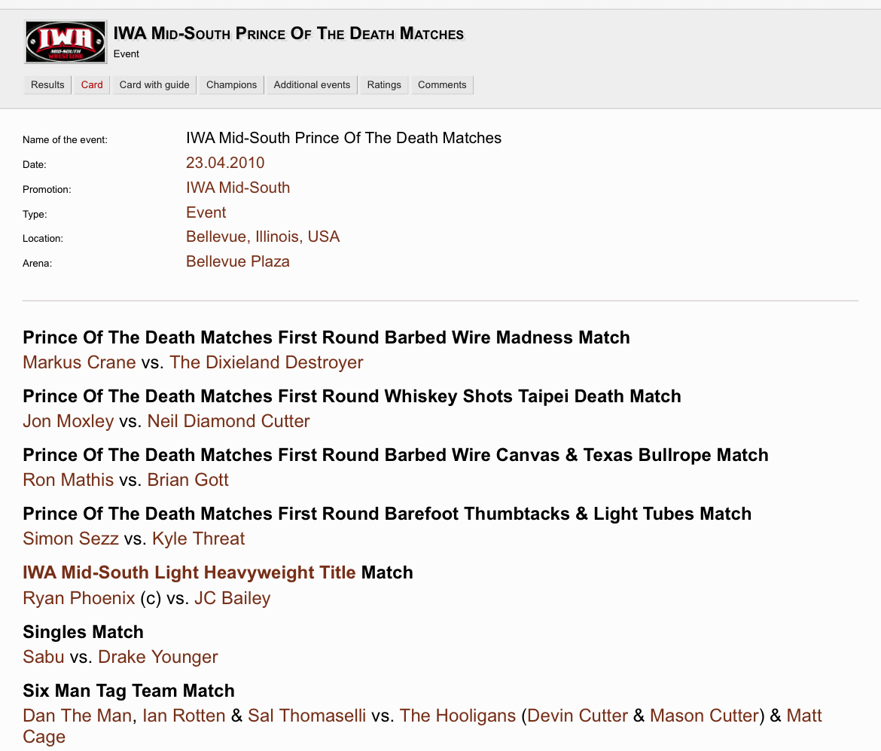Open the IWA Mid-South Light Heavyweight Title link
This screenshot has height=751, width=881.
pyautogui.click(x=189, y=572)
